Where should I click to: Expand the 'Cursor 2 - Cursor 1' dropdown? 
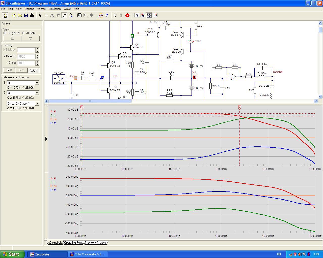point(37,104)
